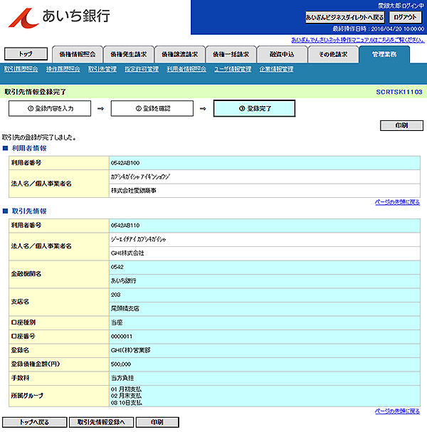Log out with the ログアウト button
Screen dimensions: 427x432
pyautogui.click(x=405, y=17)
